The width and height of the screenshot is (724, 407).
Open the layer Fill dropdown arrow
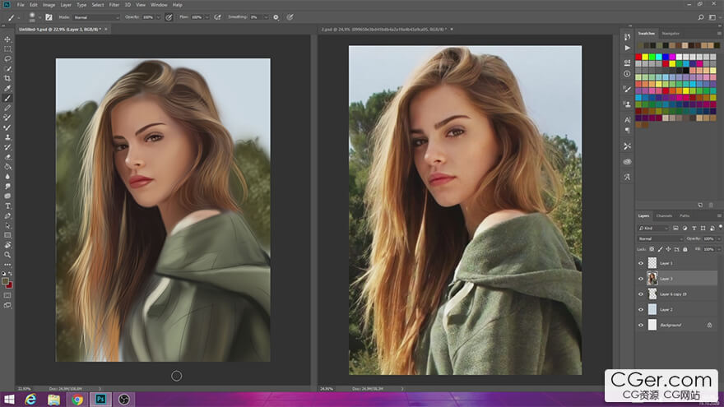(718, 249)
